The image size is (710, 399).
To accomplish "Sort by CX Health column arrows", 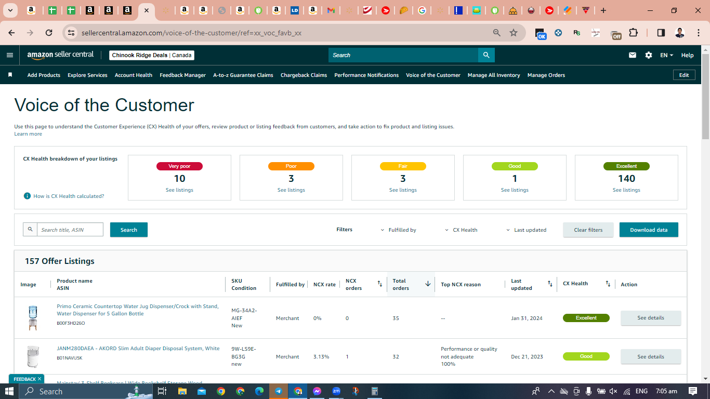I will click(608, 284).
